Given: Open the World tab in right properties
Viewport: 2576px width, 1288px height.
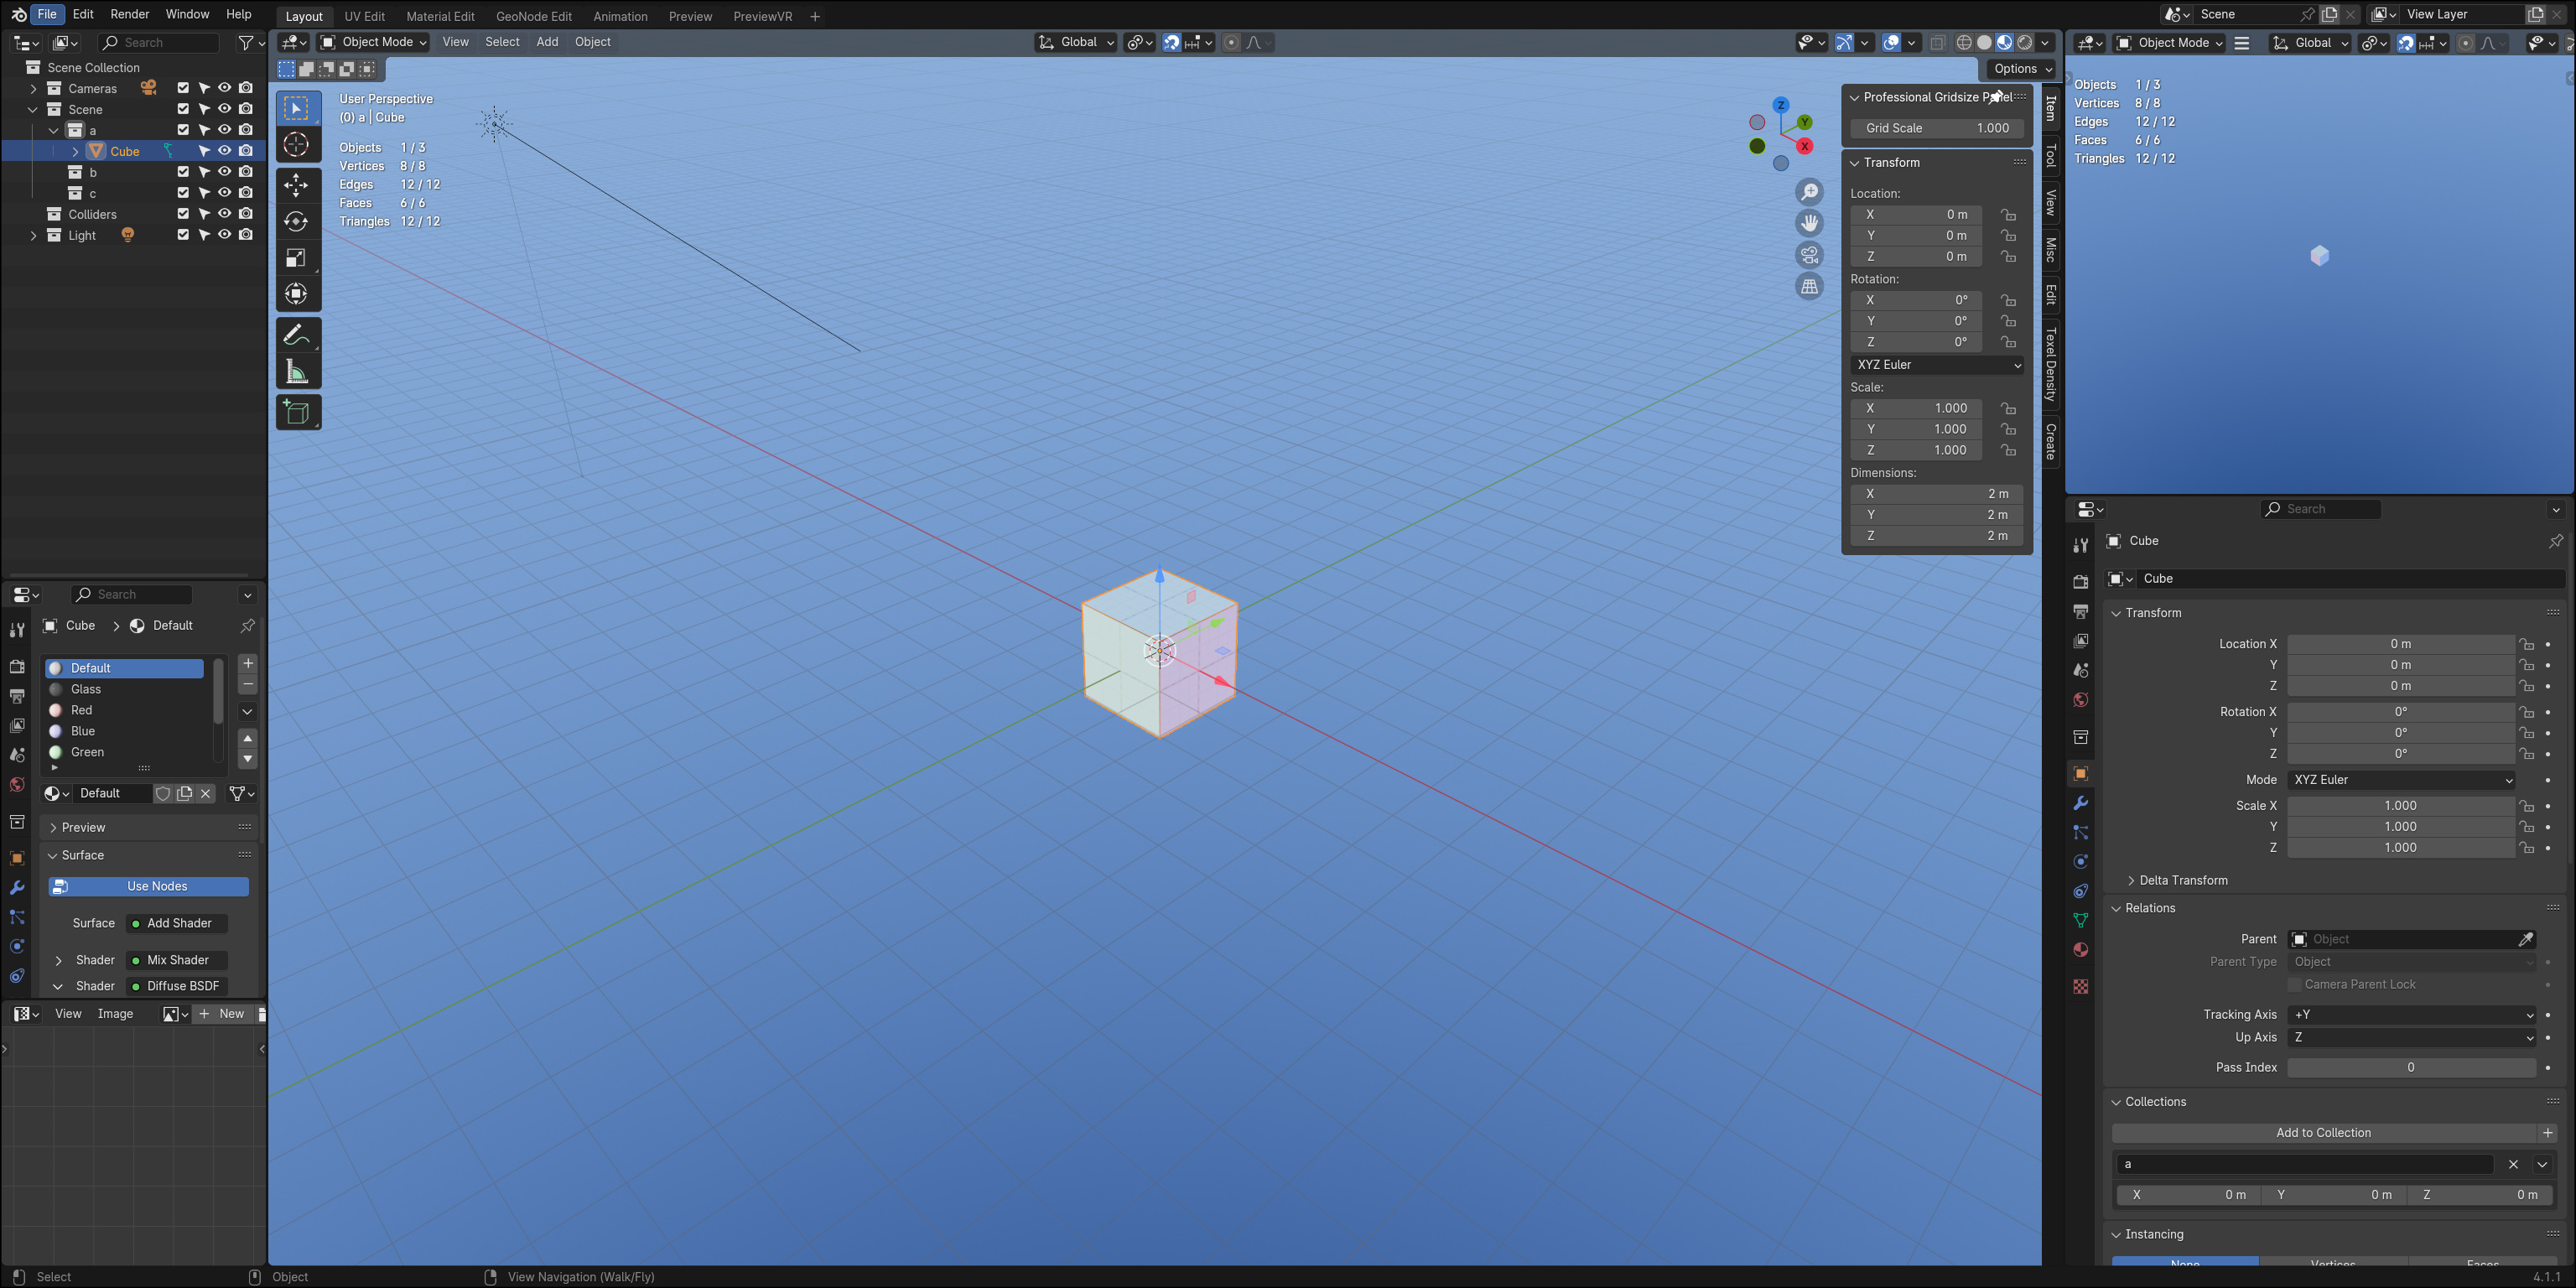Looking at the screenshot, I should pyautogui.click(x=2080, y=700).
